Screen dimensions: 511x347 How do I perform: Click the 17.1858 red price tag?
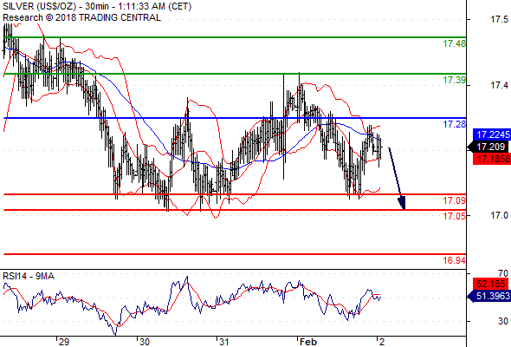[x=491, y=160]
